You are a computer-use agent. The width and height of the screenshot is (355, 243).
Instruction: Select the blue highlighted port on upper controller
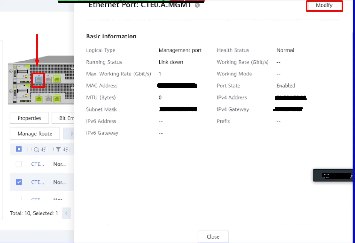(x=39, y=80)
